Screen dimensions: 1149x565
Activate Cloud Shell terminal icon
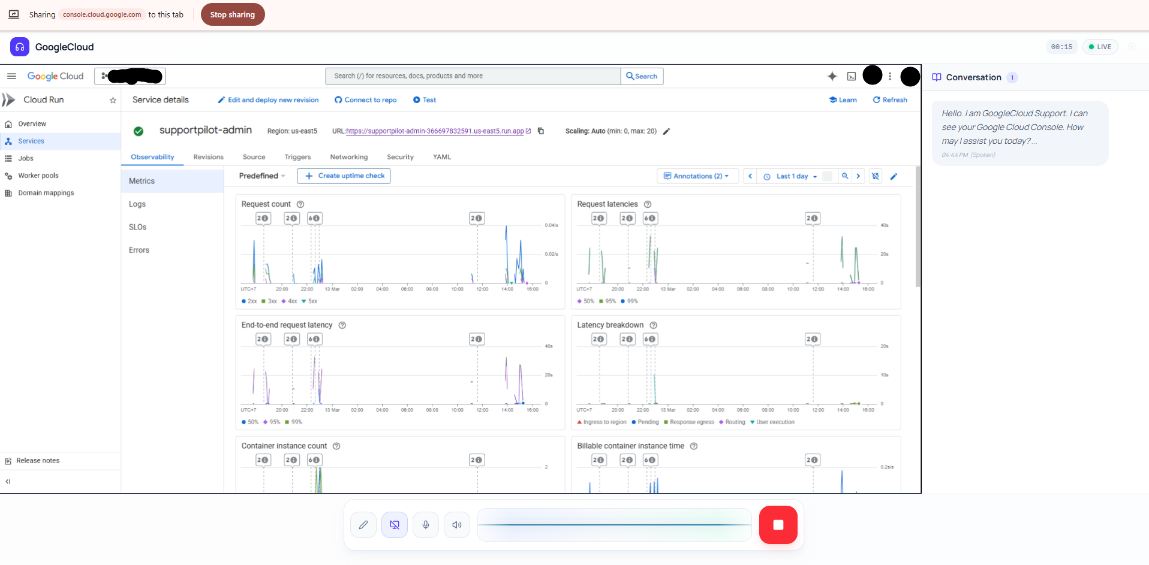(852, 76)
